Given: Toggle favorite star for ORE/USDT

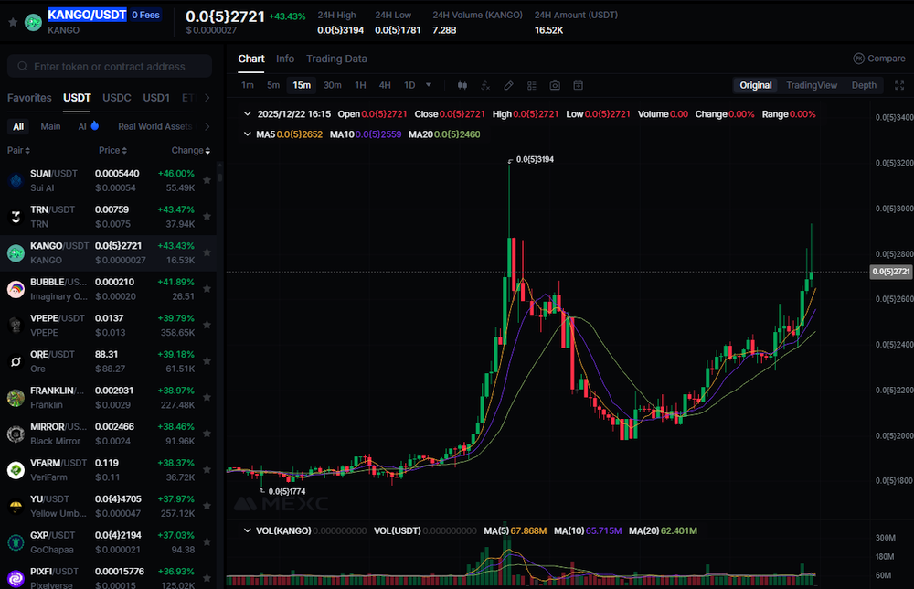Looking at the screenshot, I should (x=207, y=361).
